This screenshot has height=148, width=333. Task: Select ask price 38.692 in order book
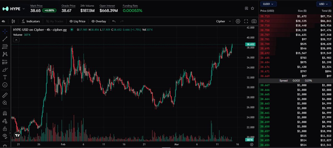pos(265,53)
